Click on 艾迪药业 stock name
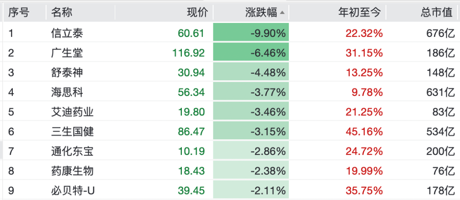460x200 pixels. tap(72, 112)
